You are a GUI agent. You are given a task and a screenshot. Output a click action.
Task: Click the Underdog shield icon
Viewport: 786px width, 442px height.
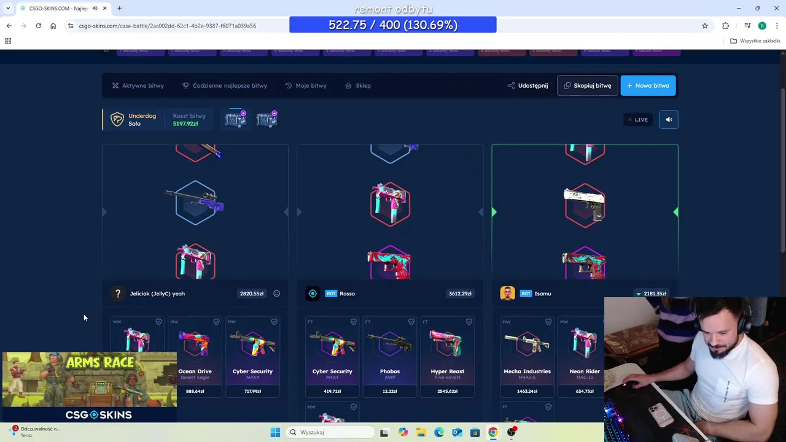coord(117,119)
